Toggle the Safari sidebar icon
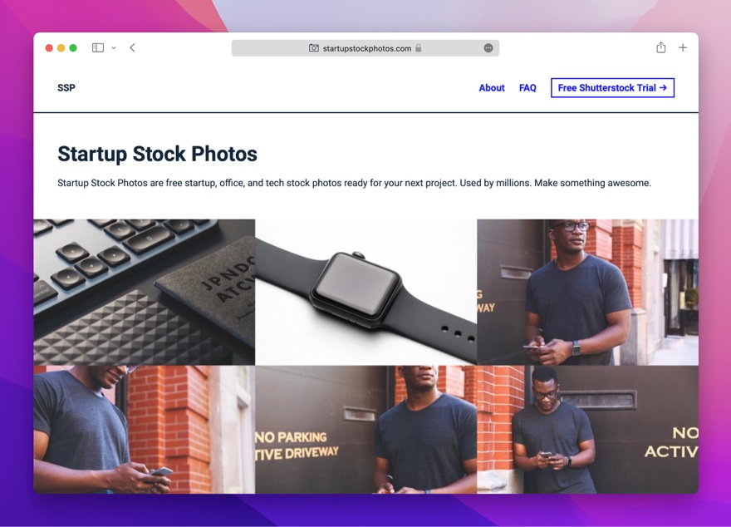This screenshot has width=731, height=527. (x=98, y=47)
